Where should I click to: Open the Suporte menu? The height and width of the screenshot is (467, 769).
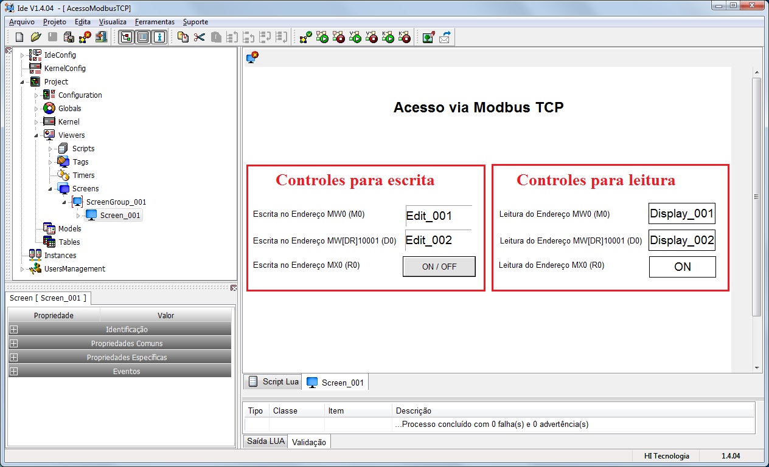point(196,22)
